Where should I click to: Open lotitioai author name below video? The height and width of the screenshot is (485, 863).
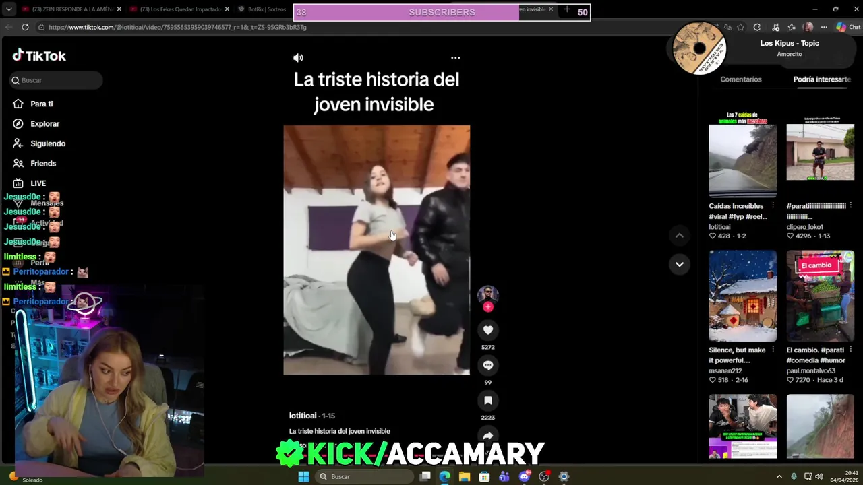[x=303, y=416]
